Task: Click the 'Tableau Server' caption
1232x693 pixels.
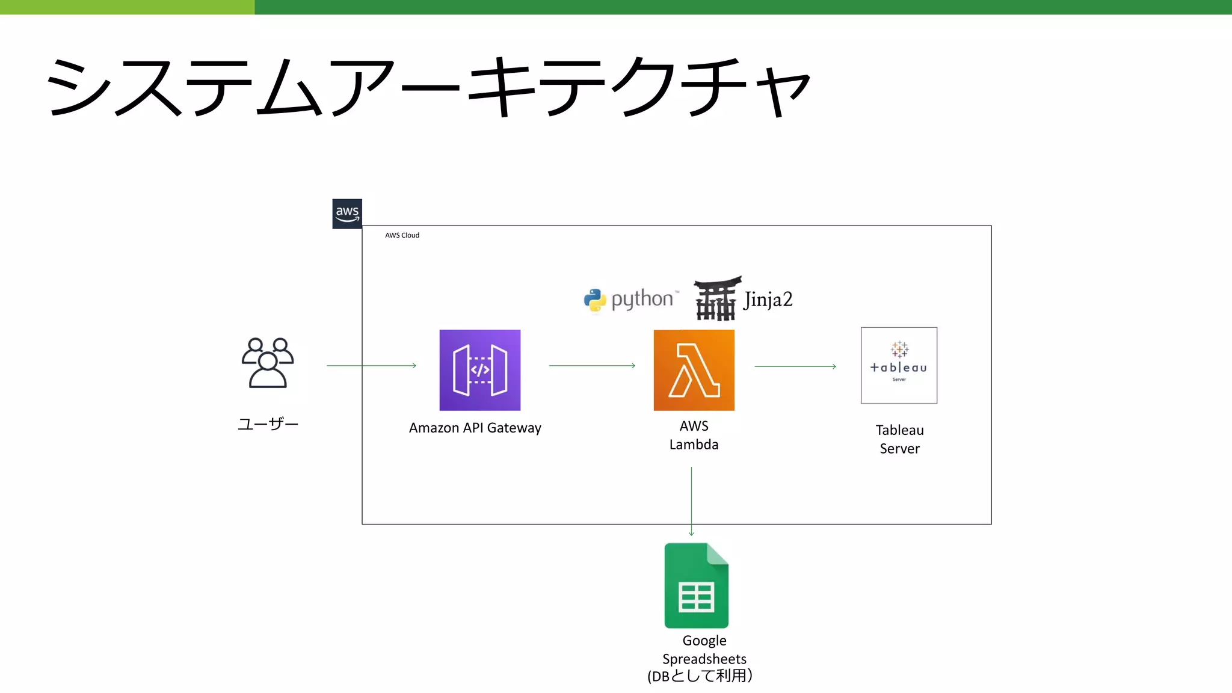Action: click(899, 439)
